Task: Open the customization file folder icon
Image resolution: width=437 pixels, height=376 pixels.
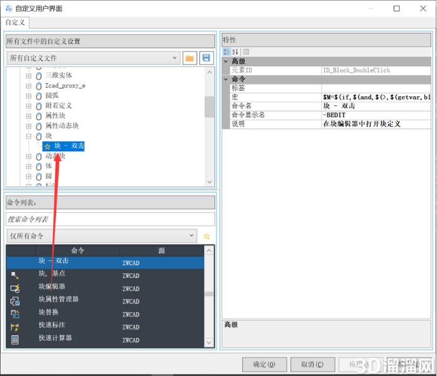Action: pos(190,58)
